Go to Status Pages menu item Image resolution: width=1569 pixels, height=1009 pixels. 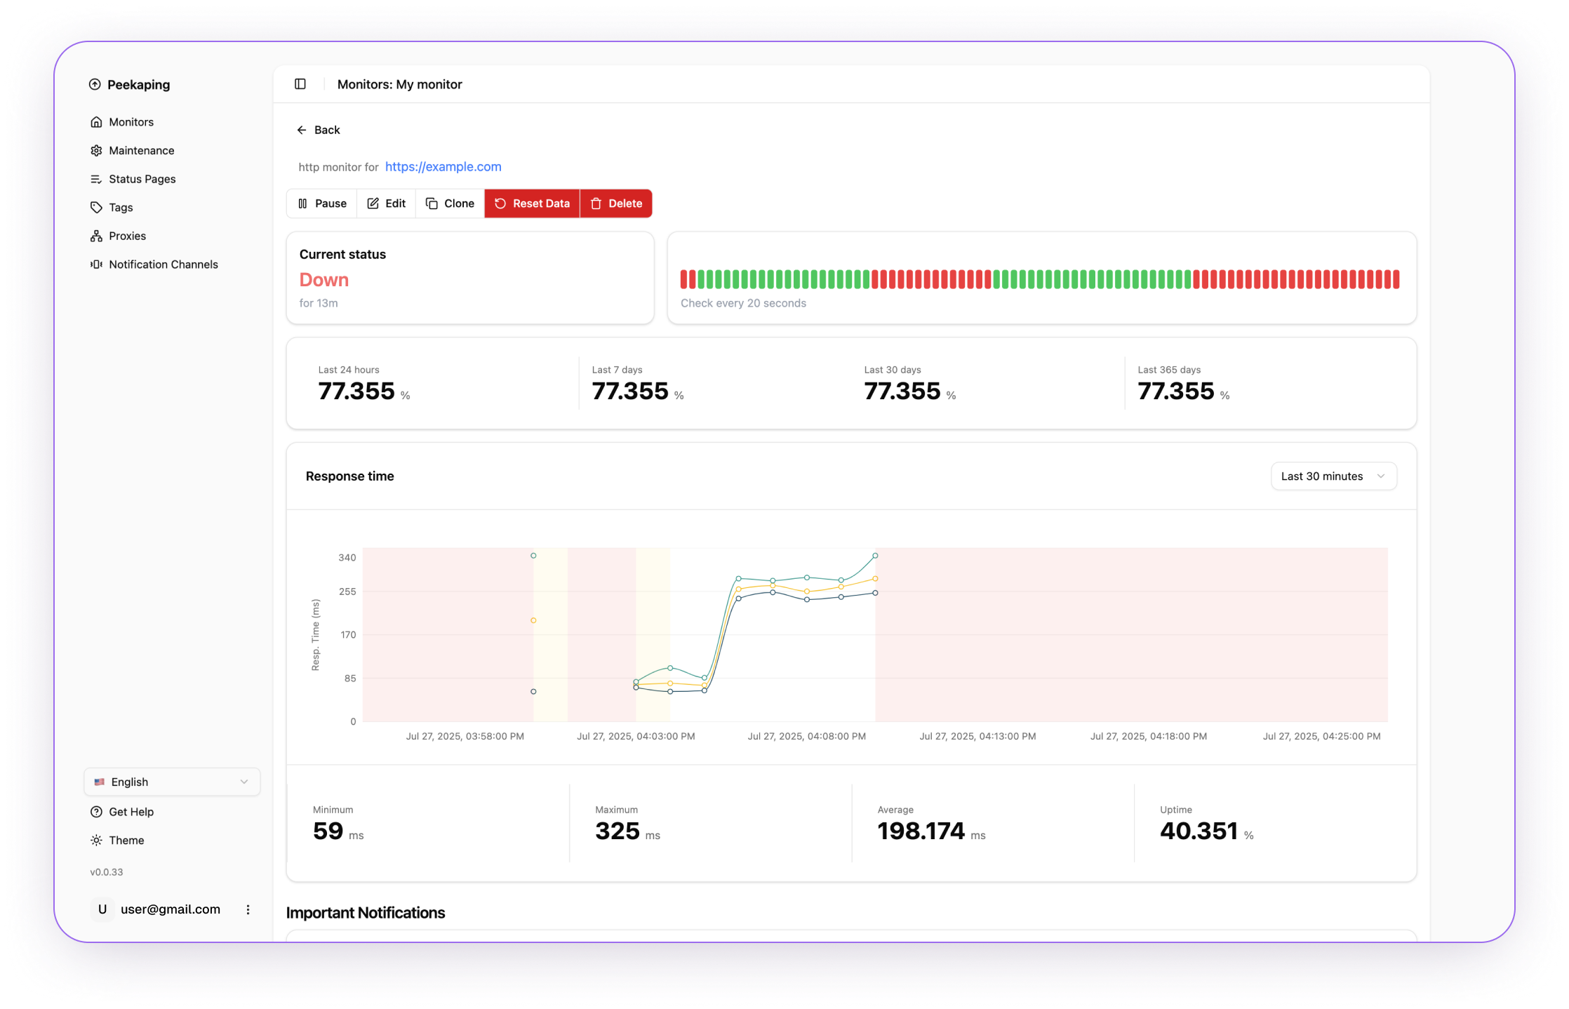[142, 179]
